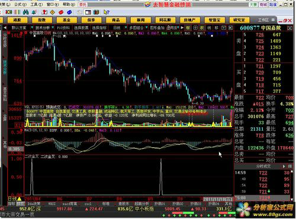Screen dimensions: 296x219
Task: Click the green tree toolbar icon
Action: (34, 12)
